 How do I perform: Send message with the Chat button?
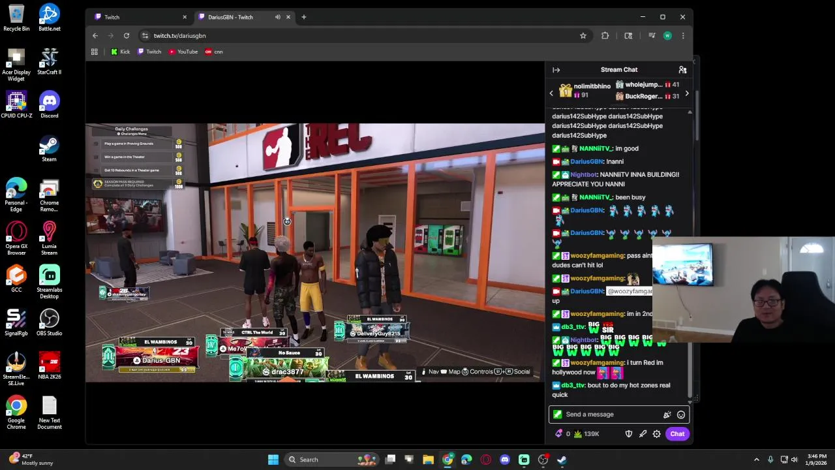tap(677, 434)
